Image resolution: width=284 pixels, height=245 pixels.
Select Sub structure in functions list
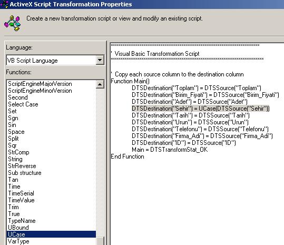[x=25, y=173]
